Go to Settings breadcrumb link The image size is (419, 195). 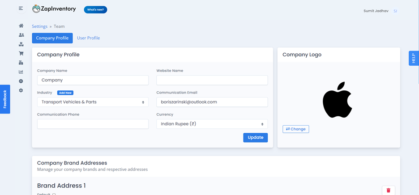[x=39, y=26]
